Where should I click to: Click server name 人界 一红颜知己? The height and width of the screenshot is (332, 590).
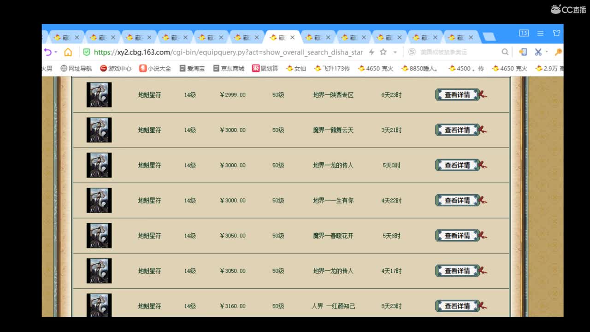click(x=333, y=306)
